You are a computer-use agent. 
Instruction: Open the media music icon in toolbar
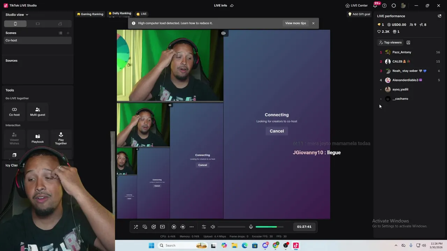point(145,227)
